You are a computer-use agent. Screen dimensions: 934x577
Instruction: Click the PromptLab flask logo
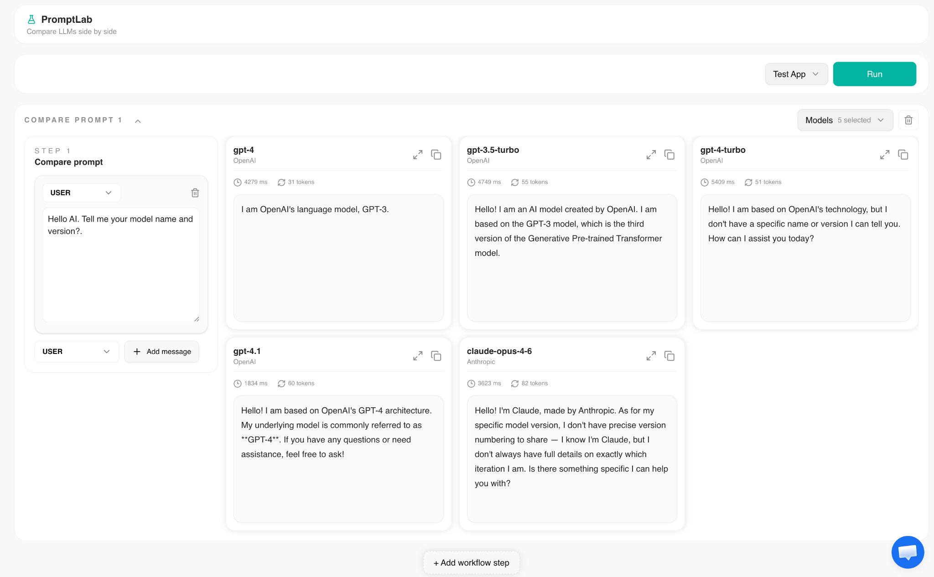(x=31, y=20)
